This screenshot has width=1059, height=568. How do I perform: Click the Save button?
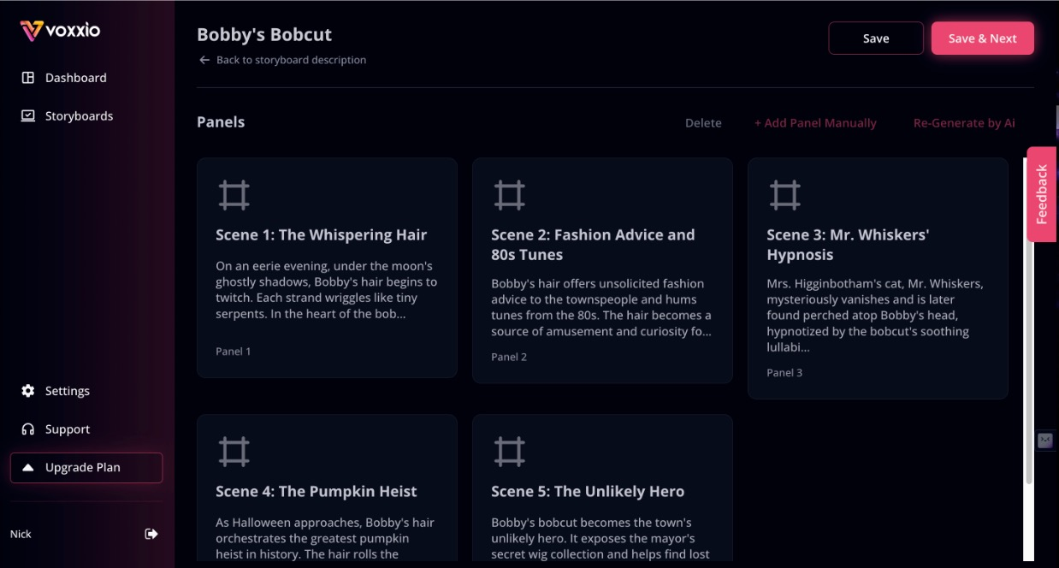[x=875, y=38]
